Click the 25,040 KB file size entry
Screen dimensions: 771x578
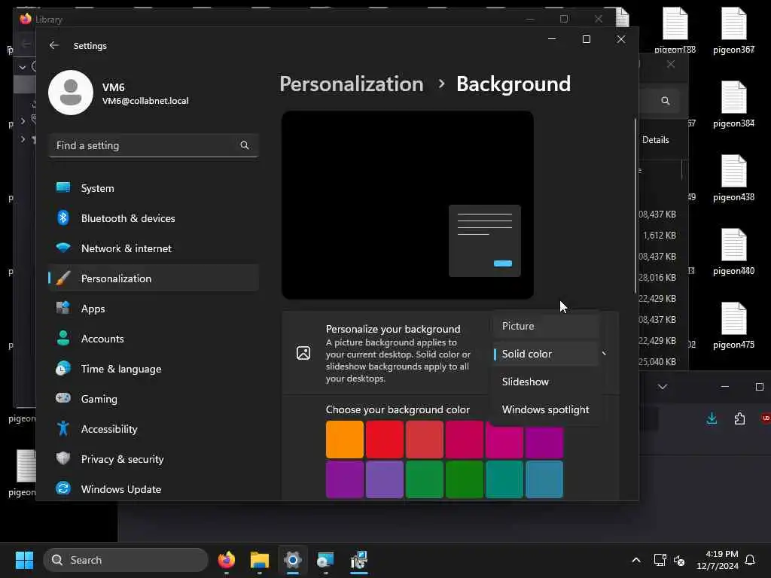[657, 362]
